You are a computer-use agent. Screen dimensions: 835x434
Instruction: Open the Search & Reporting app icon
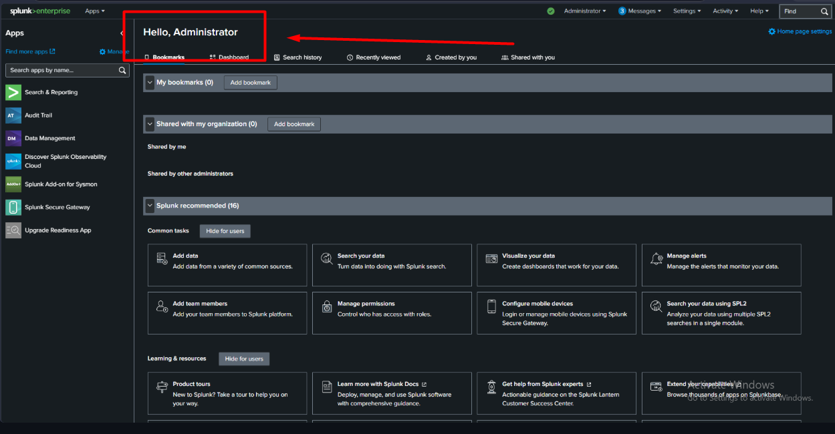click(x=13, y=92)
